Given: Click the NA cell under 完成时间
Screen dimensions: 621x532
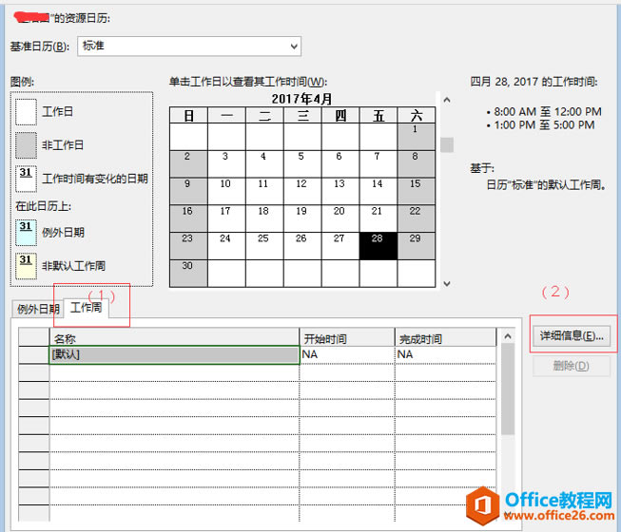Looking at the screenshot, I should click(x=446, y=354).
